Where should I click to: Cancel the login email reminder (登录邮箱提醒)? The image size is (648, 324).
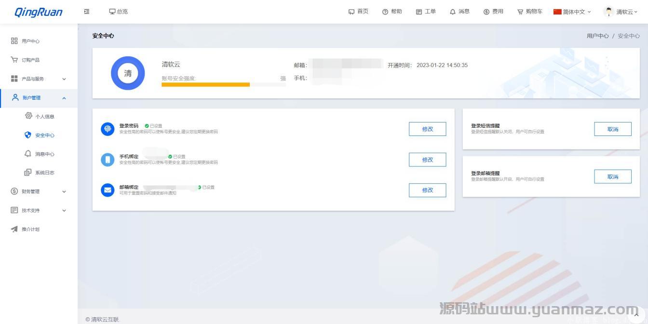coord(612,177)
